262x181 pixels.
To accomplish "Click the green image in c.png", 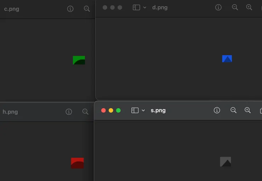I will point(79,60).
